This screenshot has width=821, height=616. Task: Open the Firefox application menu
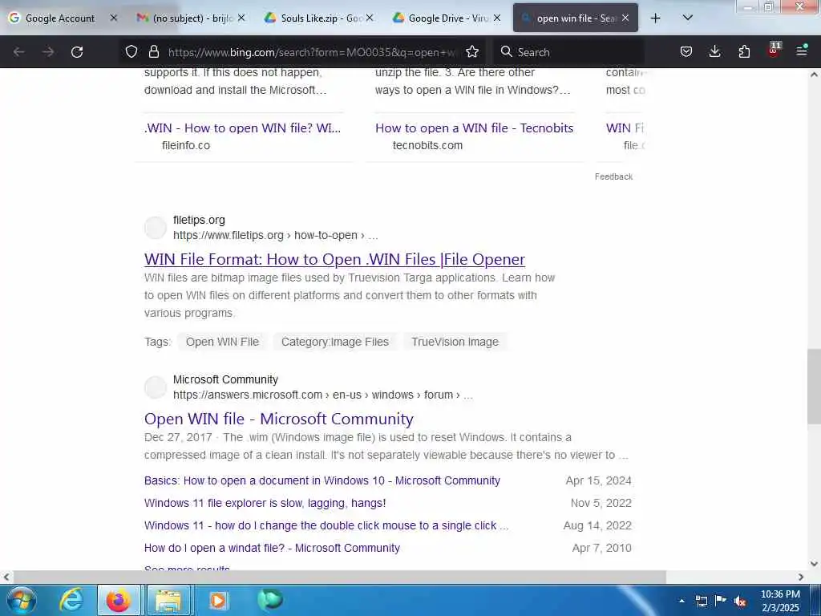pyautogui.click(x=802, y=51)
